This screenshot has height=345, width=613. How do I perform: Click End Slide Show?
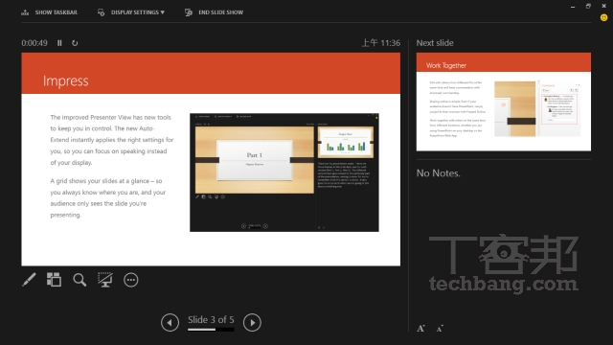(214, 12)
